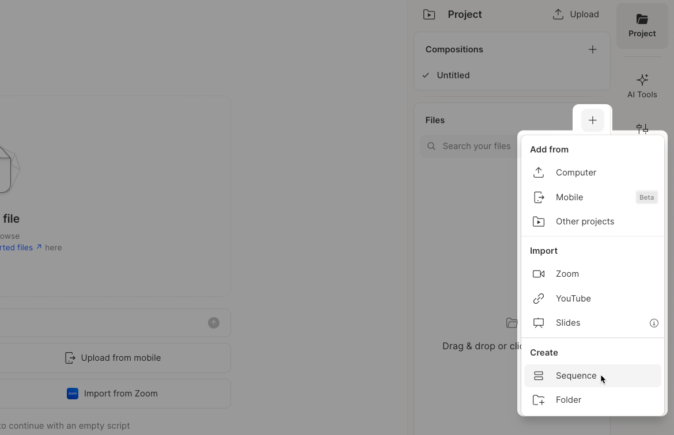Click the magnifier icon in the files search bar

[431, 146]
